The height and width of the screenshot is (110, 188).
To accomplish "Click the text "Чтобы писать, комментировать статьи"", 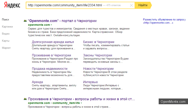I will tap(106, 45).
